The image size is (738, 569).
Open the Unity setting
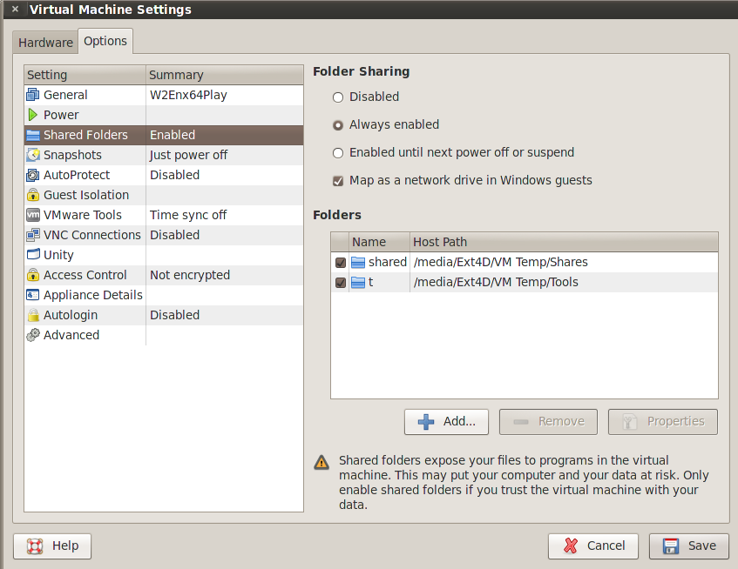tap(164, 255)
